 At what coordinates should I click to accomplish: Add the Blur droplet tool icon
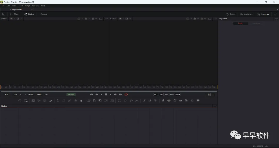click(x=81, y=100)
